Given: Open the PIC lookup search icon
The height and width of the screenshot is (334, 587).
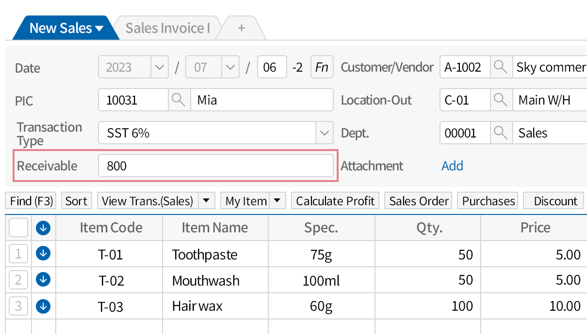Looking at the screenshot, I should click(179, 100).
